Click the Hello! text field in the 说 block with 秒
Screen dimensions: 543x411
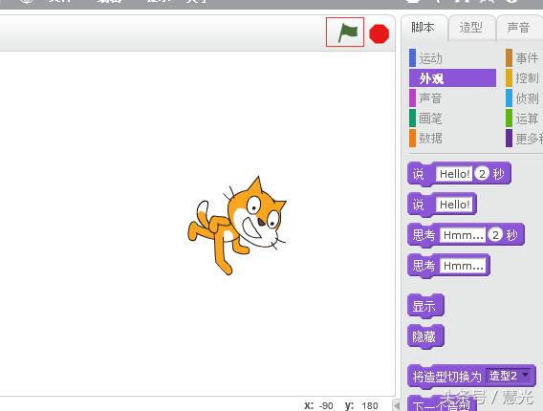pos(454,174)
